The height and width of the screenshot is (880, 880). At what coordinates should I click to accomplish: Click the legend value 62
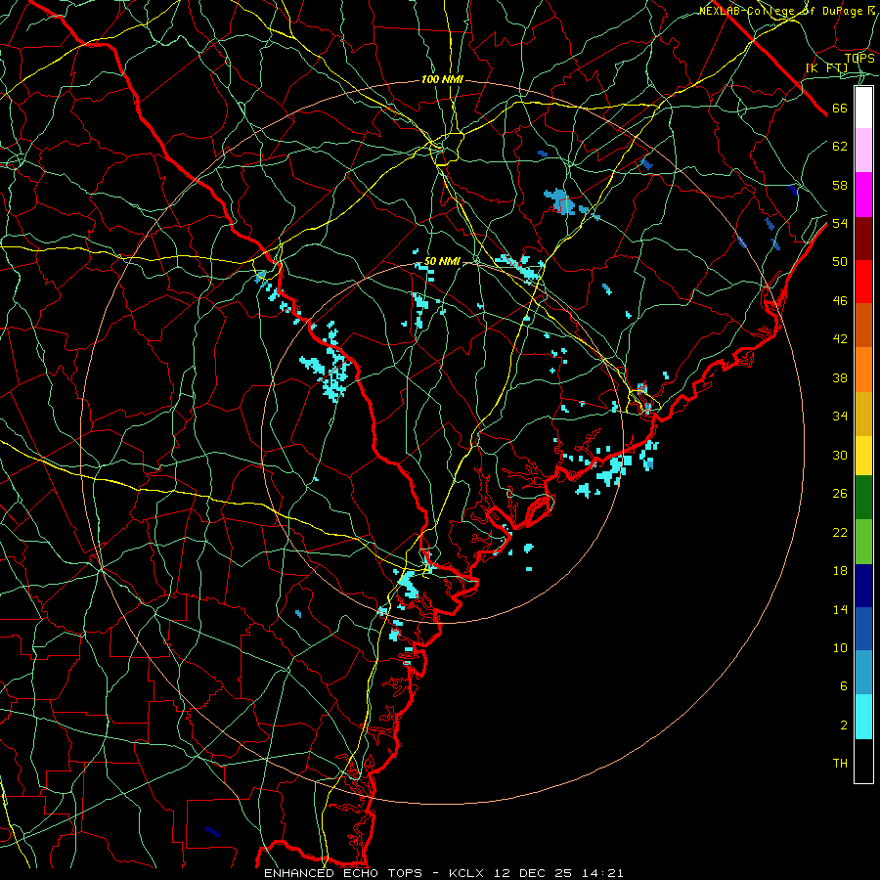pyautogui.click(x=840, y=147)
